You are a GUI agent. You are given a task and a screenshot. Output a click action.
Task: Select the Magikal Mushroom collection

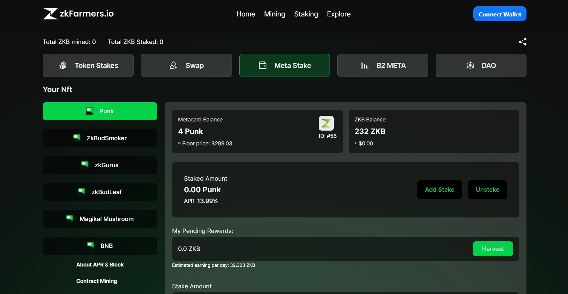(x=100, y=219)
